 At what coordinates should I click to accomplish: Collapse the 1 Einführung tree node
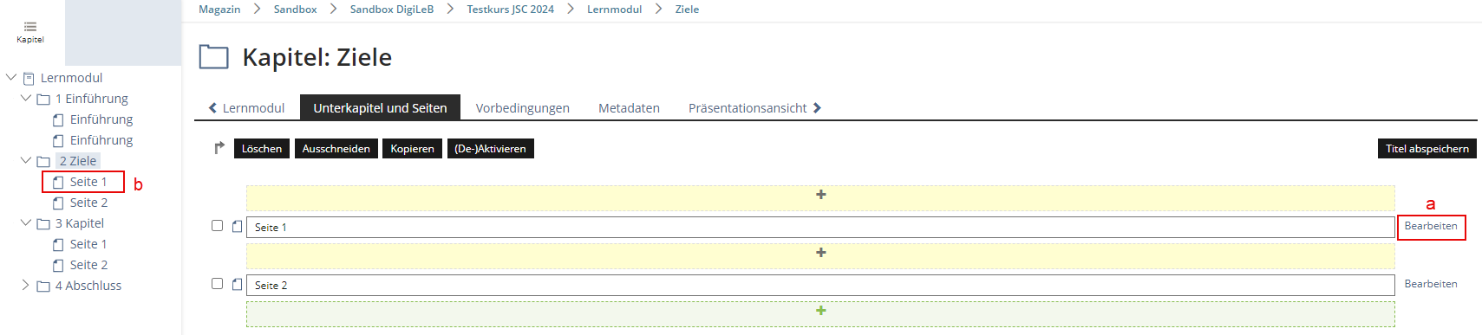point(26,98)
